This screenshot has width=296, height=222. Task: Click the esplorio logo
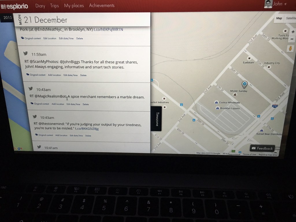pos(14,6)
